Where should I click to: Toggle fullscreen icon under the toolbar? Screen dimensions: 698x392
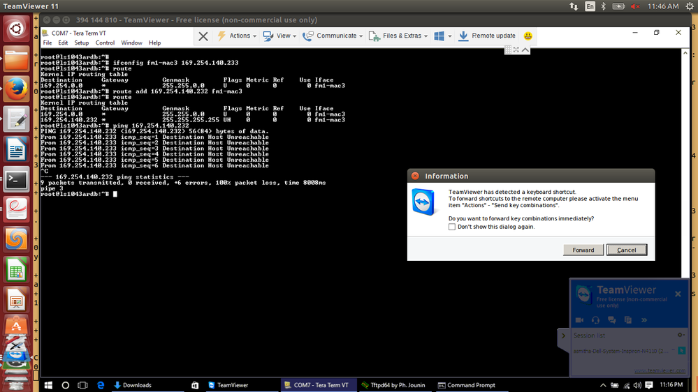click(516, 50)
